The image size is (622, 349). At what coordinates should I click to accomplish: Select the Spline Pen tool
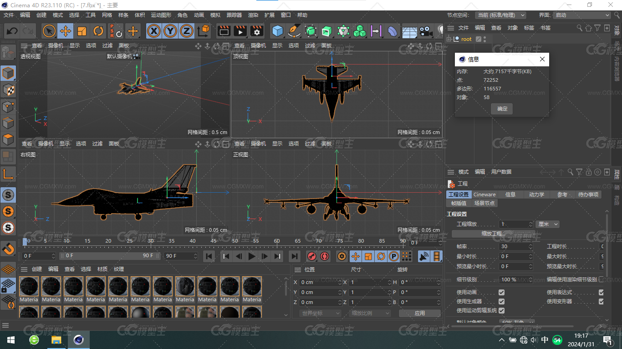tap(294, 31)
